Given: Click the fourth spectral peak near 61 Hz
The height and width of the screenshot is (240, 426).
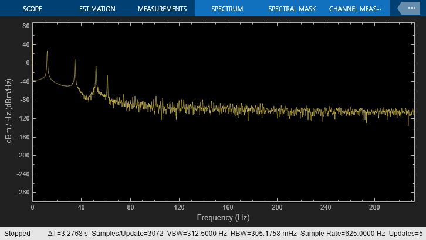Looking at the screenshot, I should (x=107, y=76).
